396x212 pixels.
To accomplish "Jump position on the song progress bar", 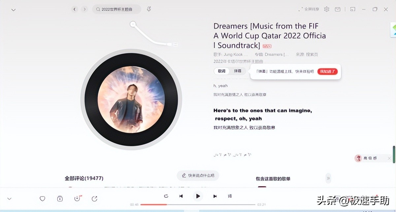I will [198, 204].
